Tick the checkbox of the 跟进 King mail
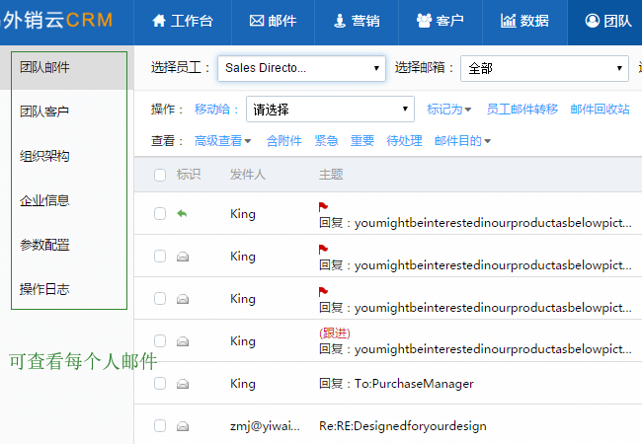 [160, 341]
